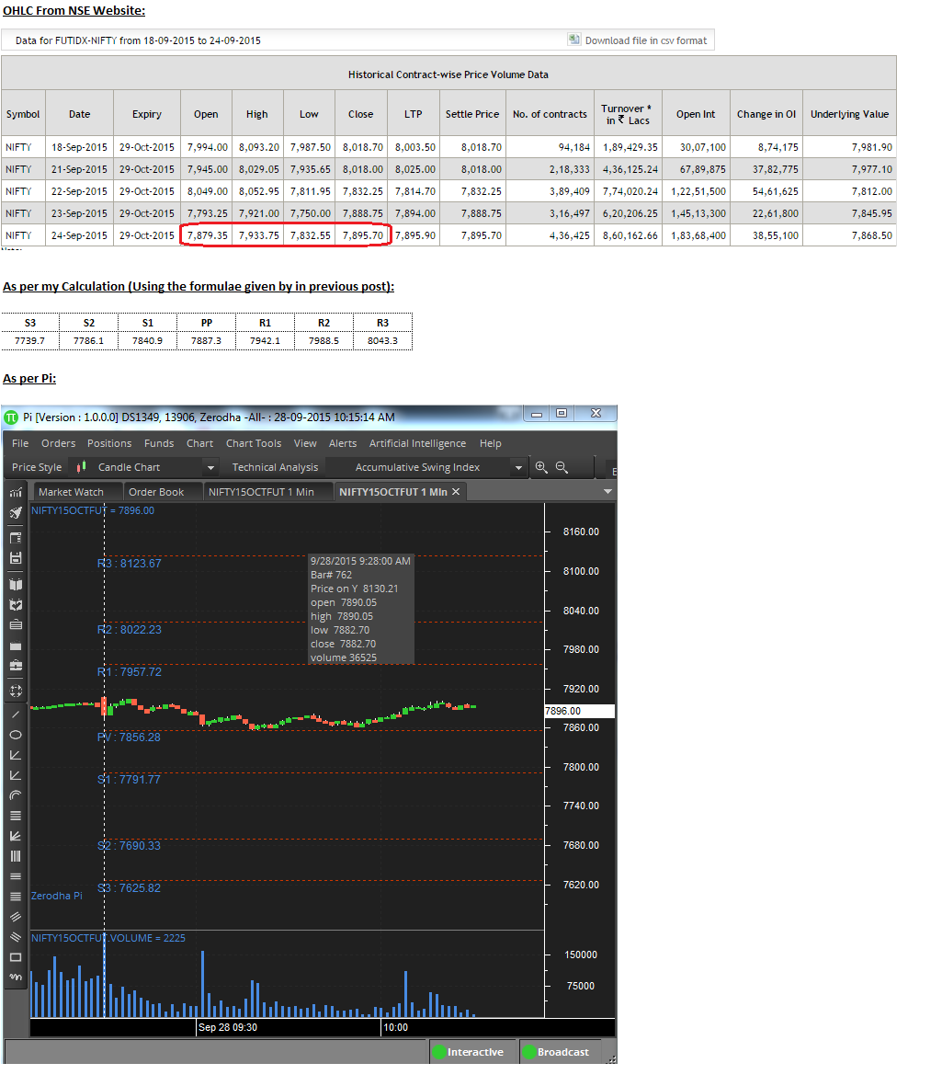Select the arc drawing tool
The height and width of the screenshot is (1086, 942).
[16, 795]
